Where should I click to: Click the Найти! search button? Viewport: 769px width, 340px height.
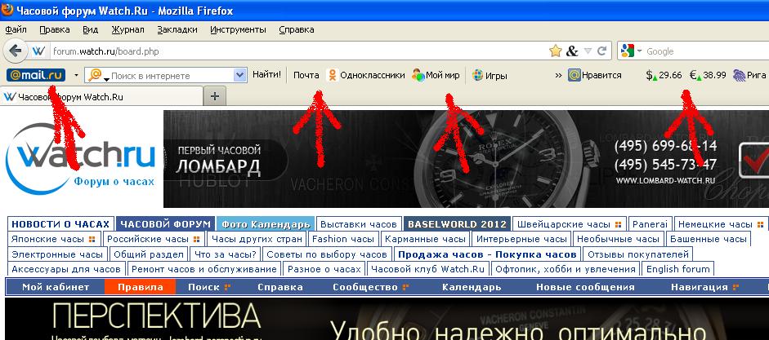(266, 75)
